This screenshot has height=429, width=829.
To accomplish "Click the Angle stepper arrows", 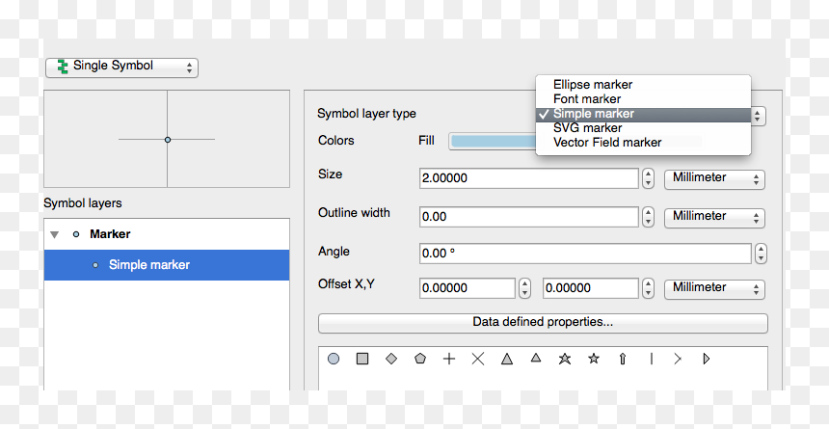I will pos(761,254).
